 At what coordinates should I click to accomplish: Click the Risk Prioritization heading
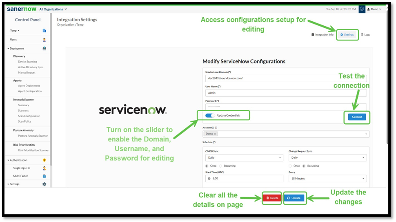pyautogui.click(x=24, y=145)
